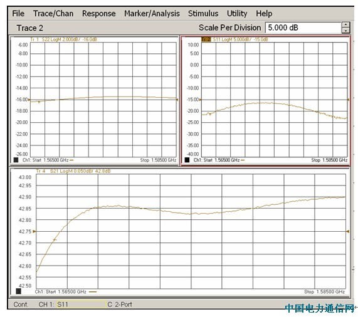Select the Tr 1 S22 LogM trace label

[x=63, y=39]
